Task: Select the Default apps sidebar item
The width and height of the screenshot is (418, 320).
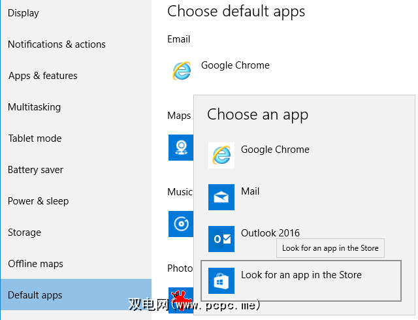Action: point(35,295)
